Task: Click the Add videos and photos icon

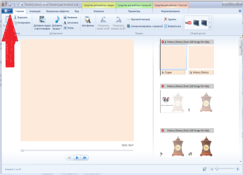Action: (x=42, y=20)
